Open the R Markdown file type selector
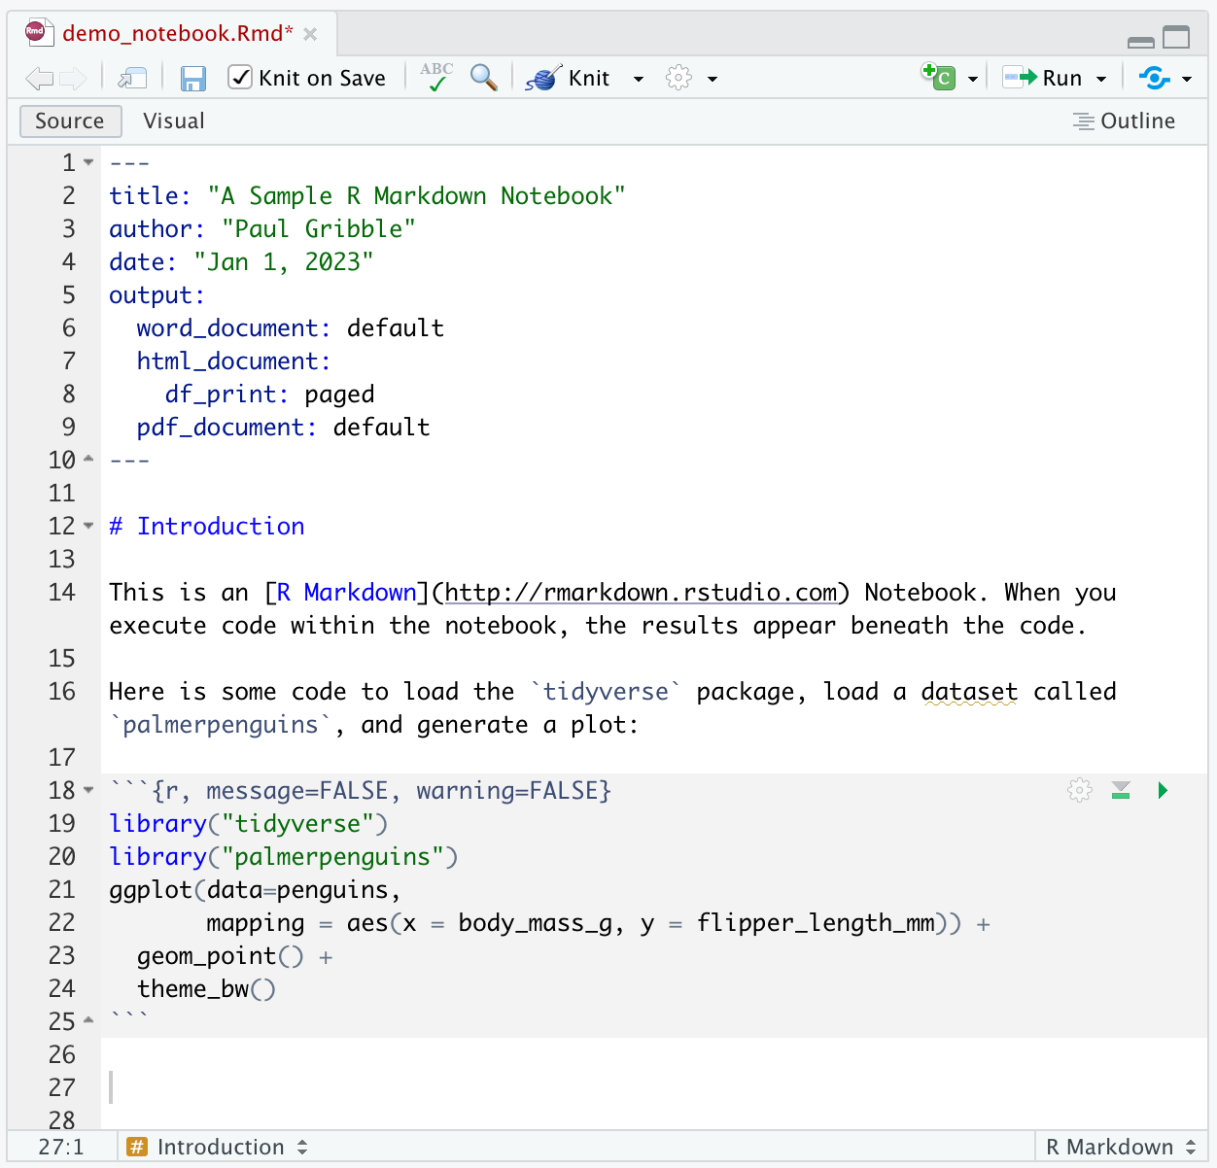1217x1168 pixels. tap(1121, 1147)
